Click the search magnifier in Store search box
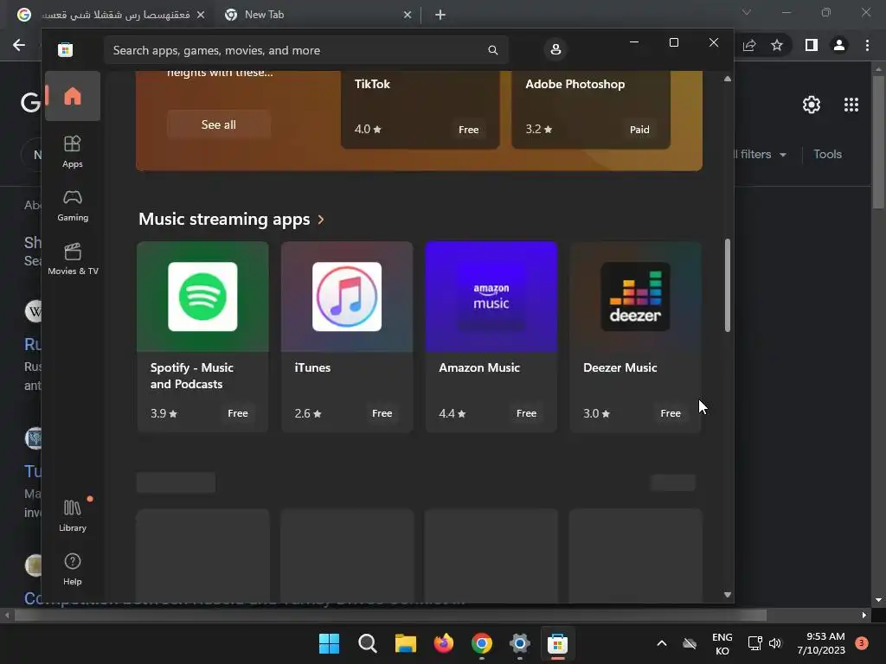The width and height of the screenshot is (886, 664). 492,50
